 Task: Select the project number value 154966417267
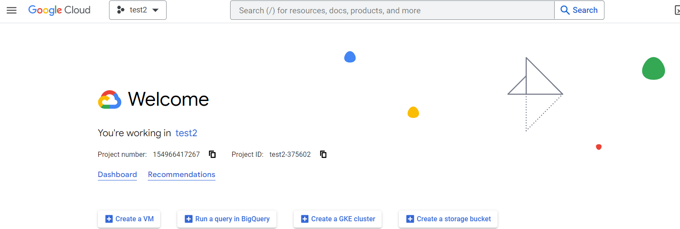[x=176, y=154]
